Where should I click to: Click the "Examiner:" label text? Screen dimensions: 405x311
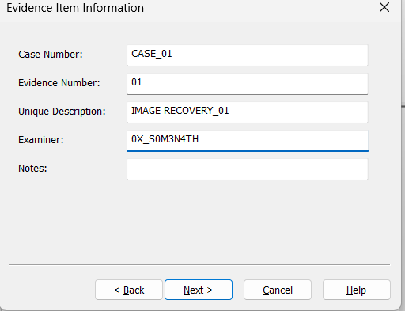41,140
